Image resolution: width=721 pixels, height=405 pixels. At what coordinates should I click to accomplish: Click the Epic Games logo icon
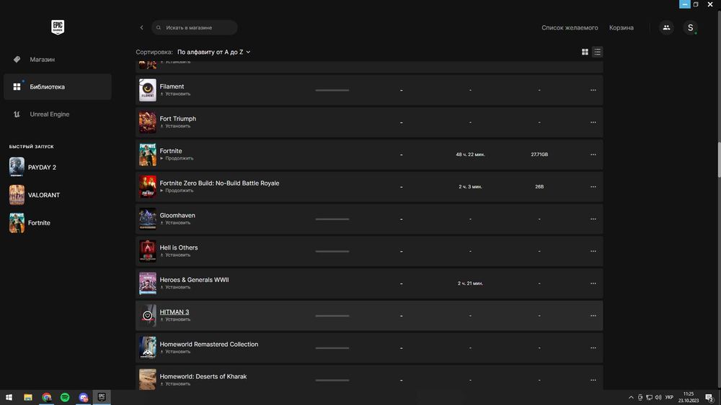pyautogui.click(x=58, y=27)
